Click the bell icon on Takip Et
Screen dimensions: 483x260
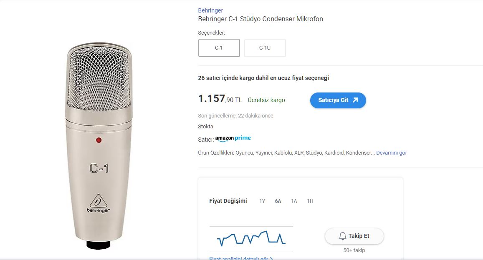pyautogui.click(x=343, y=236)
